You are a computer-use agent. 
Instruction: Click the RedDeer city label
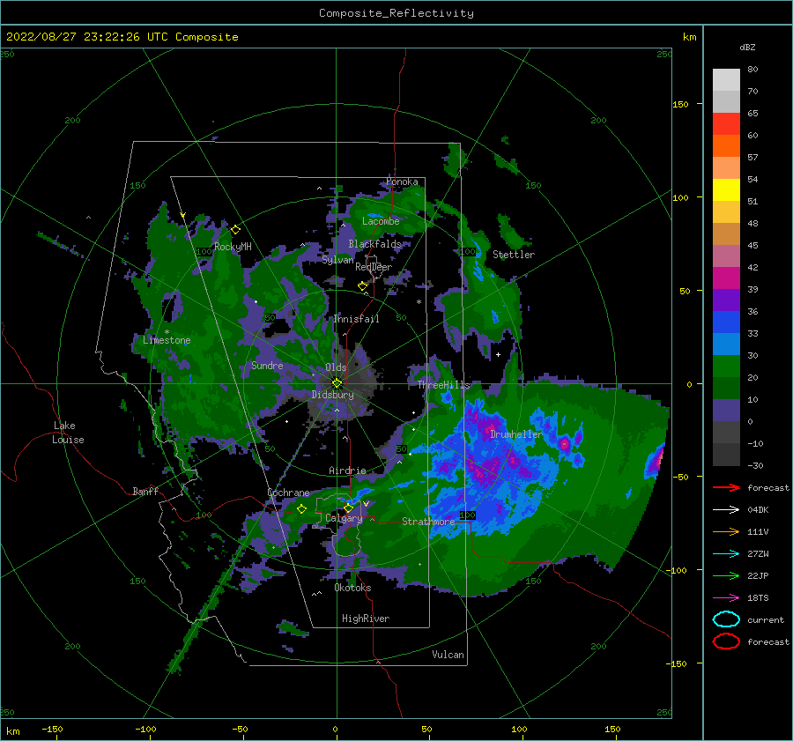tap(374, 267)
